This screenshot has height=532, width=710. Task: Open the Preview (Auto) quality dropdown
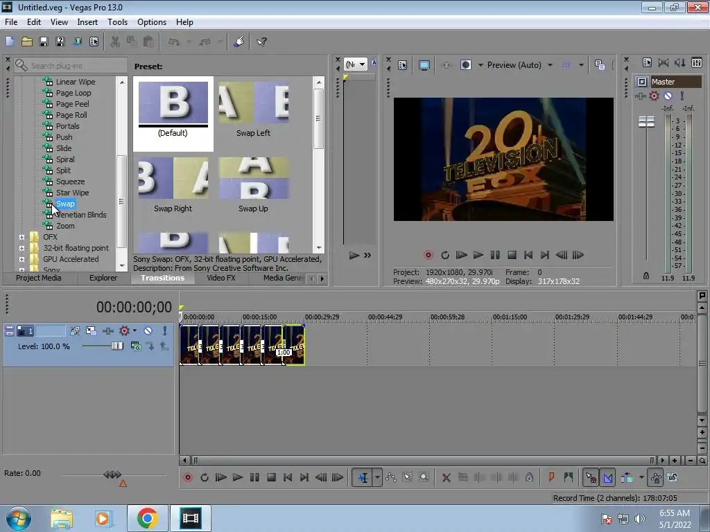550,65
